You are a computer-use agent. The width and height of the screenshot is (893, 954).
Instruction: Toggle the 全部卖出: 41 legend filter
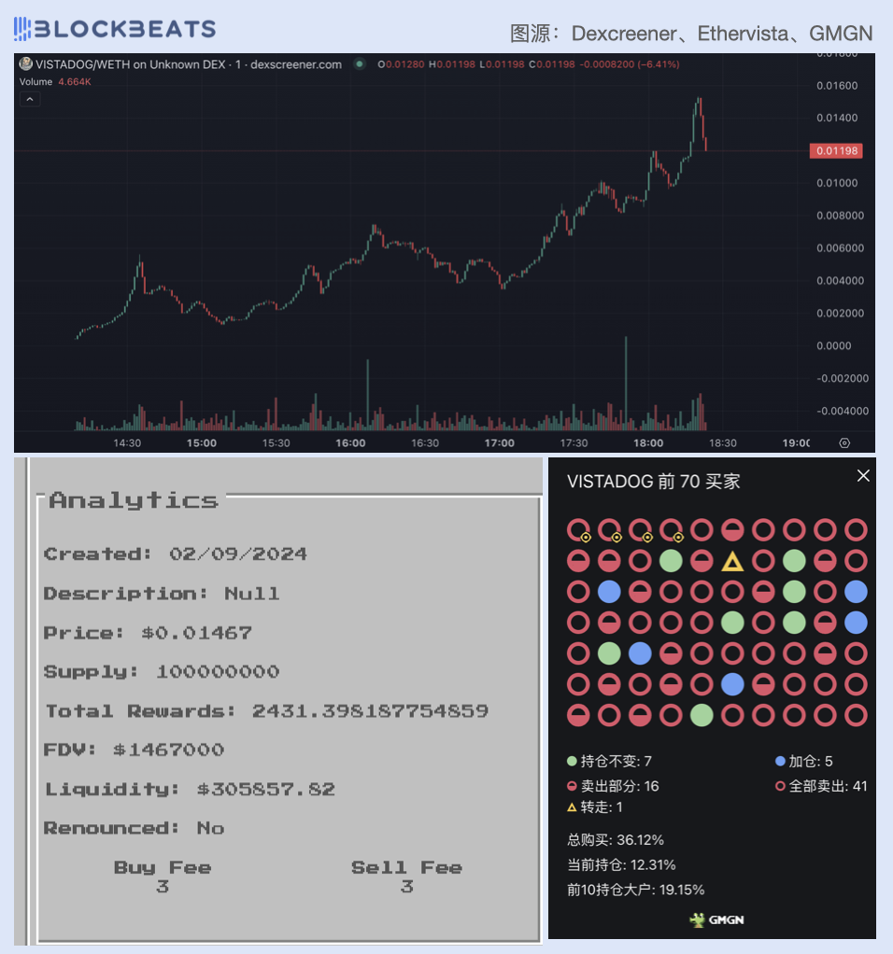click(821, 786)
